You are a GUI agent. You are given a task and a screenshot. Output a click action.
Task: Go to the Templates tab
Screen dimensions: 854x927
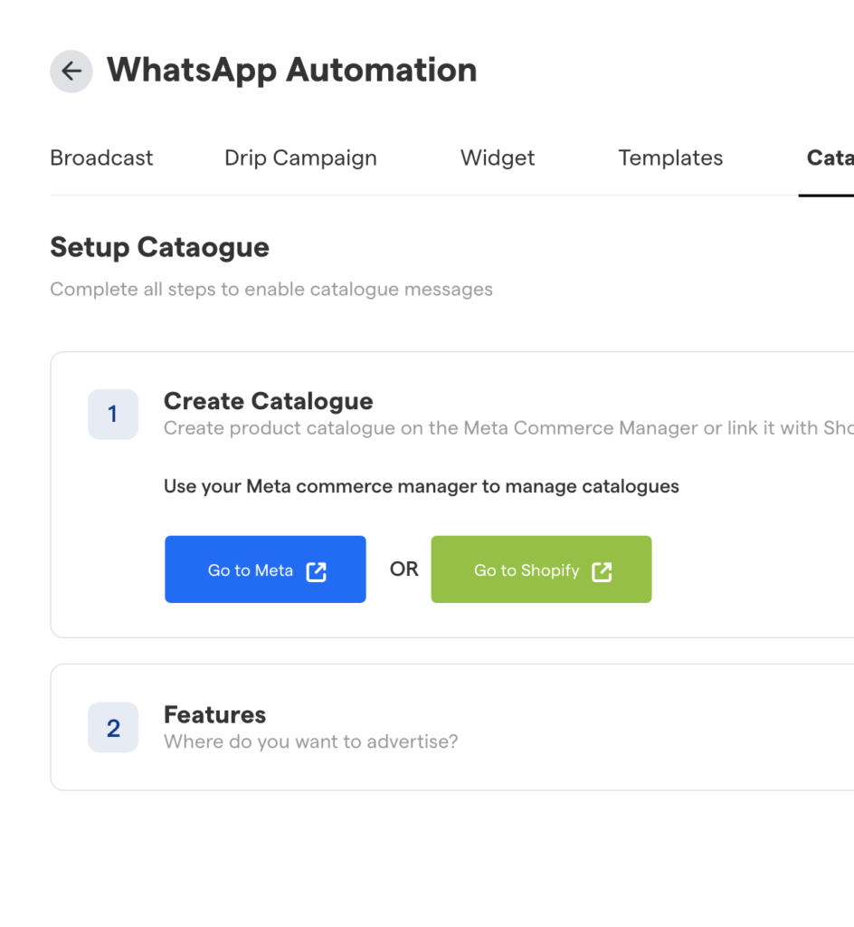click(x=670, y=158)
